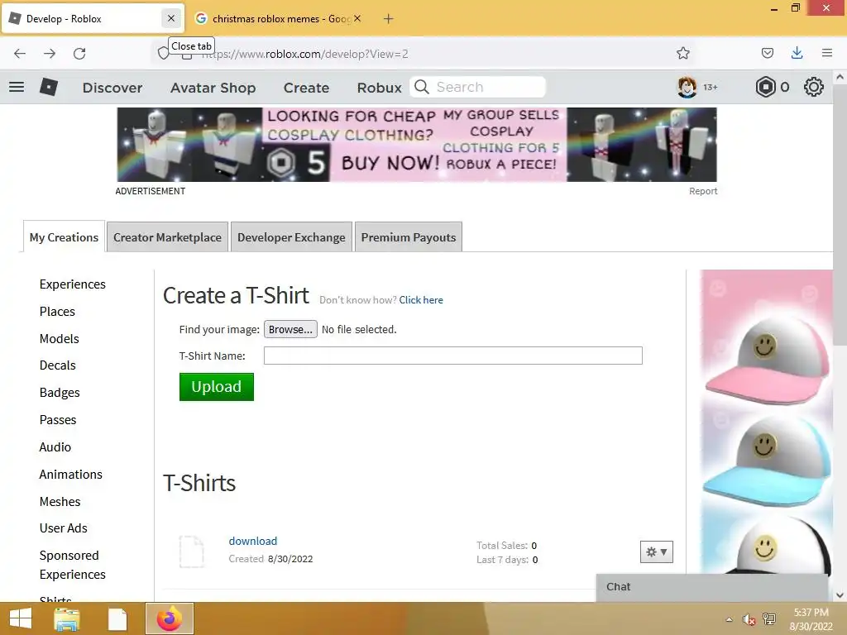Screen dimensions: 847x635
Task: Click the Roblox logo home icon
Action: [x=49, y=87]
